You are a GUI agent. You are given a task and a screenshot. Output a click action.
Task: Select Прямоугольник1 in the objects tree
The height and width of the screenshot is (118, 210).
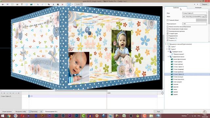[178, 54]
